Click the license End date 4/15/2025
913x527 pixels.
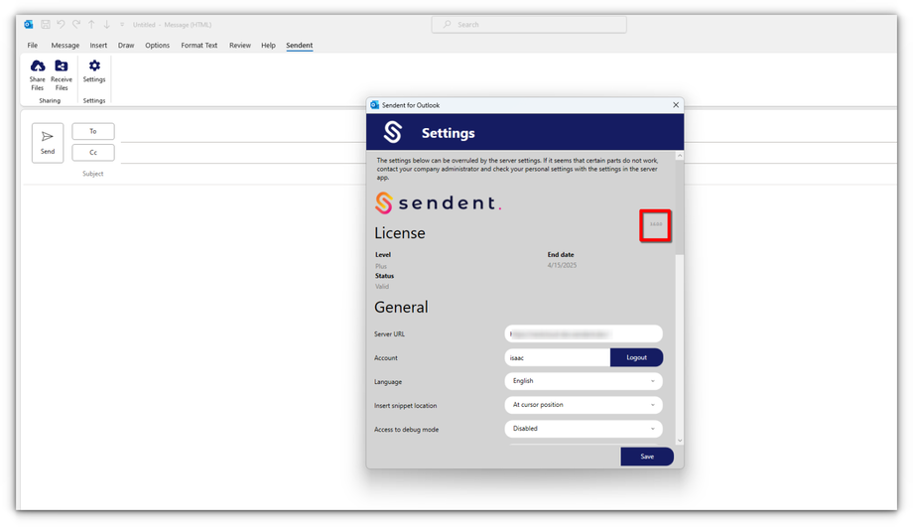pyautogui.click(x=562, y=266)
